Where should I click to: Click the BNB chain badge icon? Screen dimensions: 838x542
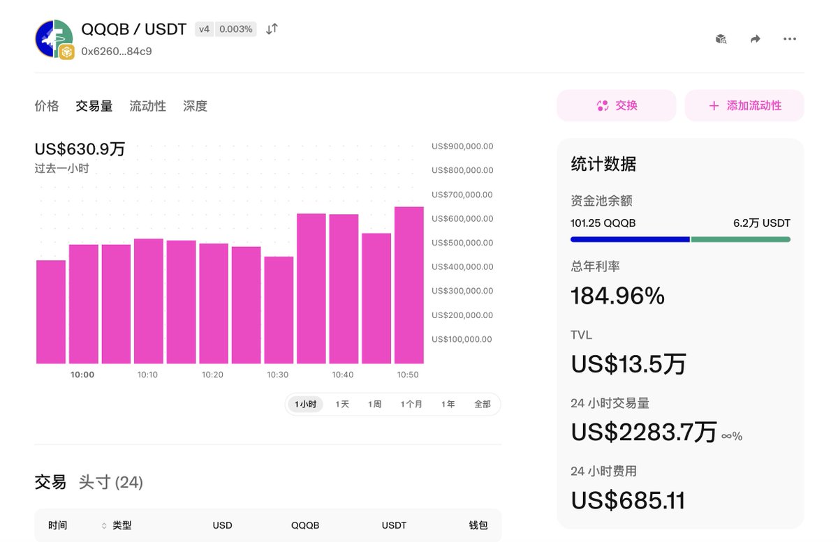pos(66,52)
